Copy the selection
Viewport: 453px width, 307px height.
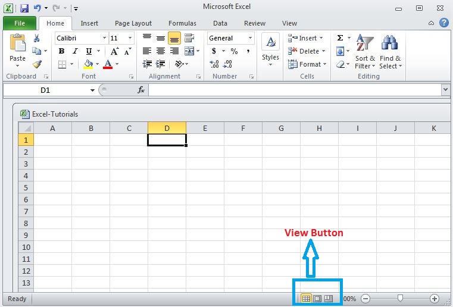(x=37, y=51)
